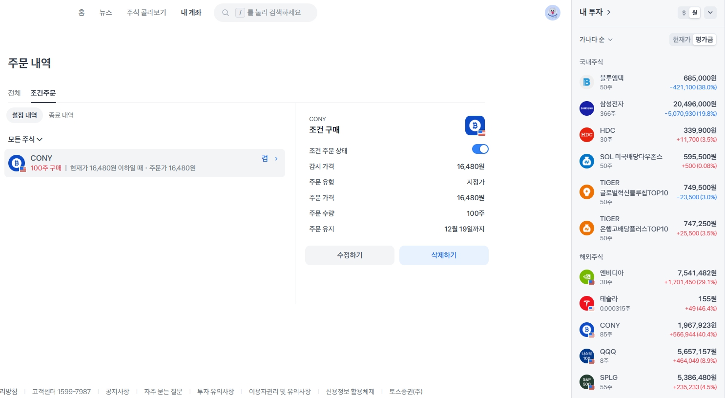This screenshot has width=725, height=398.
Task: Open SPLG 55주 holding row
Action: (x=648, y=382)
